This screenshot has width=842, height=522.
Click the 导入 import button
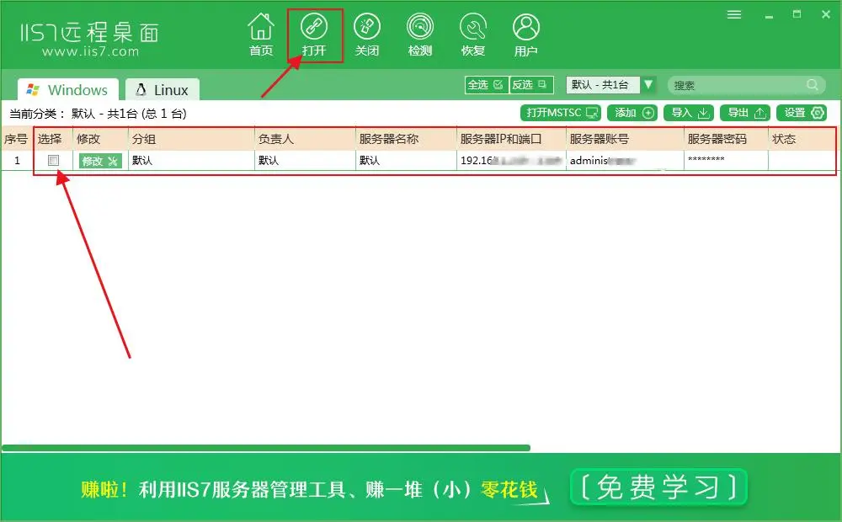pyautogui.click(x=689, y=113)
